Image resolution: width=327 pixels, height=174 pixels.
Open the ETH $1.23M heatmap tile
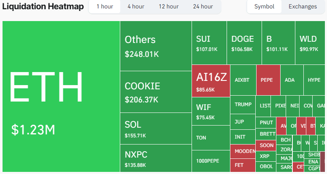click(61, 96)
